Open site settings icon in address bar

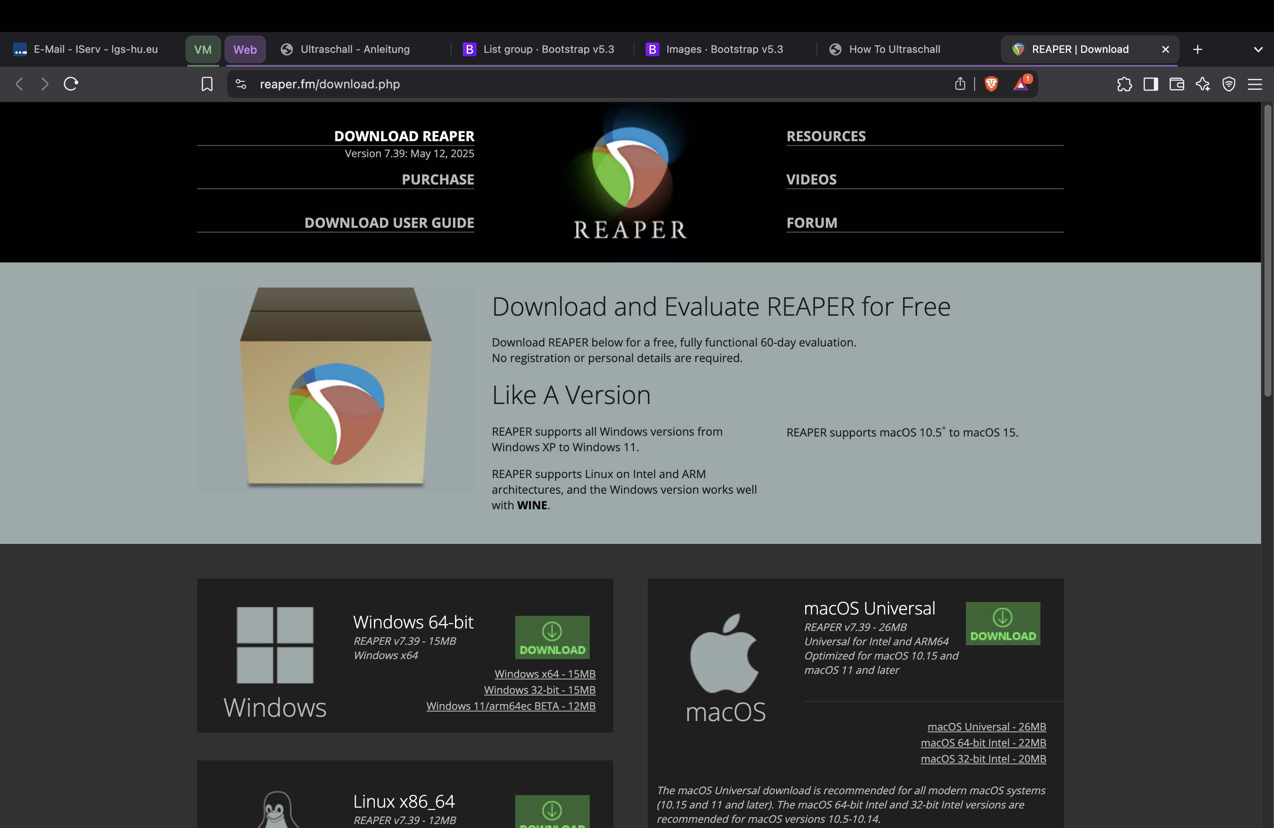(x=241, y=84)
